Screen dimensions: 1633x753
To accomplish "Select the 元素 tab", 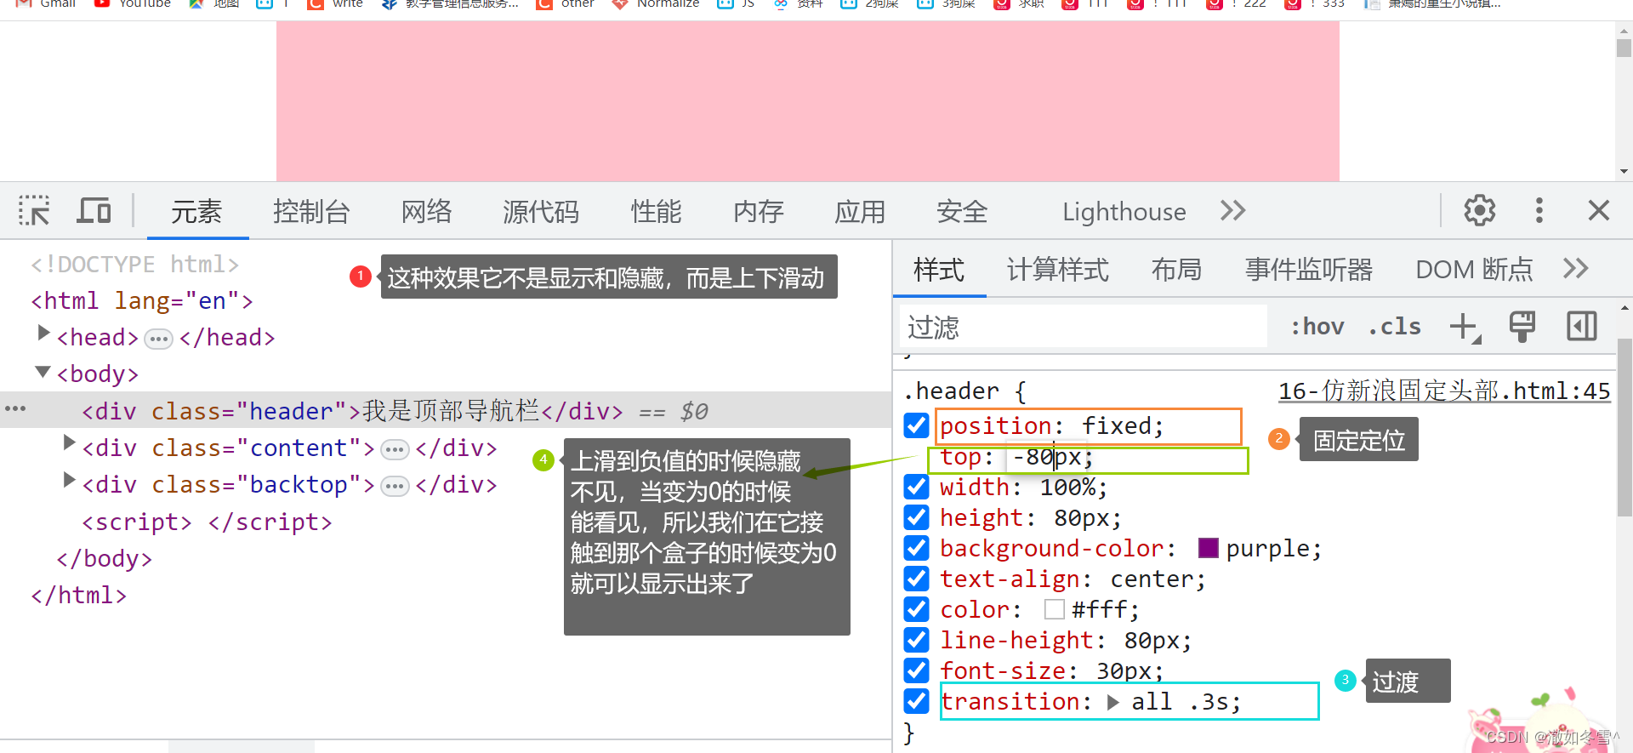I will click(196, 211).
